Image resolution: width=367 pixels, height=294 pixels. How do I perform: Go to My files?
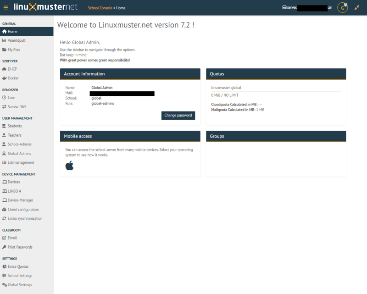[x=27, y=50]
